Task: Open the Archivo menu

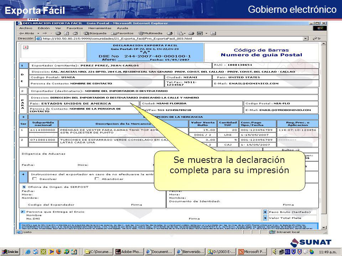Action: [x=26, y=28]
